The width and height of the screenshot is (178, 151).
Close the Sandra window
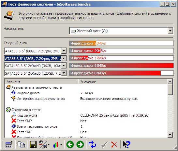pyautogui.click(x=173, y=4)
